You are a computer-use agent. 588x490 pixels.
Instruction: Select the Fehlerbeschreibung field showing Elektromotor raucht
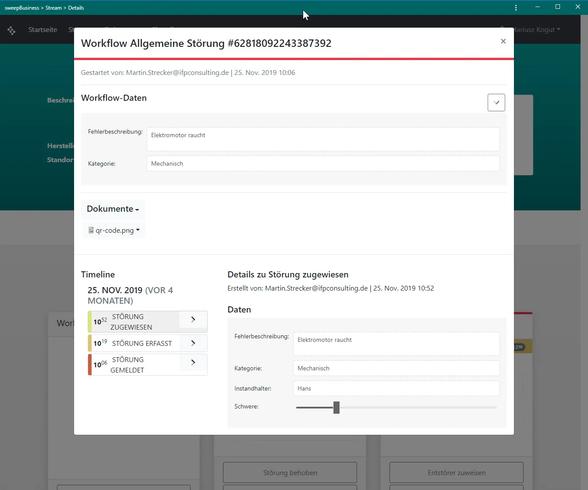click(323, 139)
